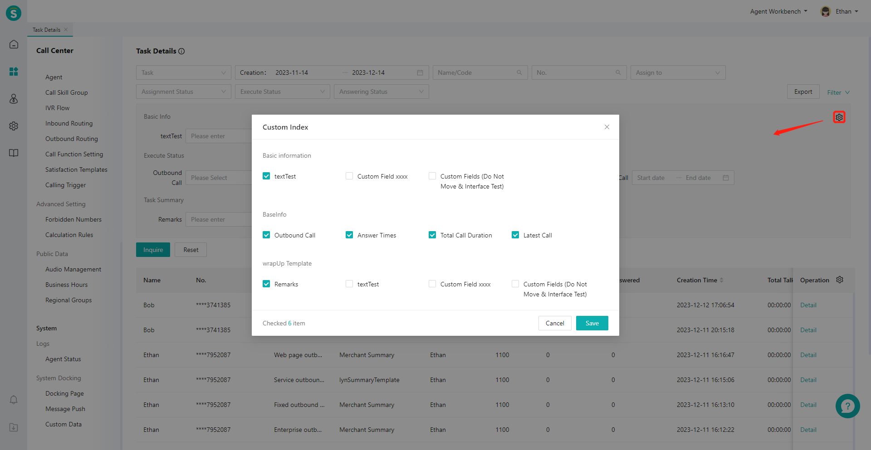Open the Execute Status dropdown

coord(283,92)
